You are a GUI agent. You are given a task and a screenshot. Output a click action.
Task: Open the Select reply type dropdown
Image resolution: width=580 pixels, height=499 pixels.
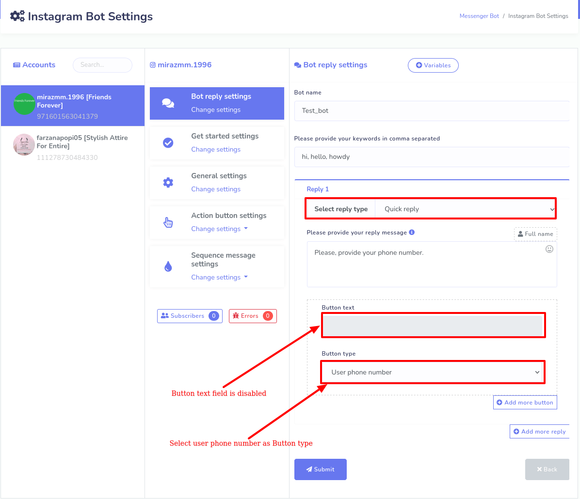click(466, 209)
